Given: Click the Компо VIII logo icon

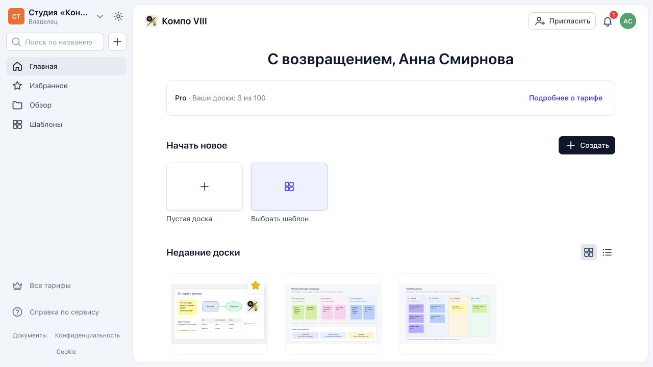Looking at the screenshot, I should tap(152, 21).
